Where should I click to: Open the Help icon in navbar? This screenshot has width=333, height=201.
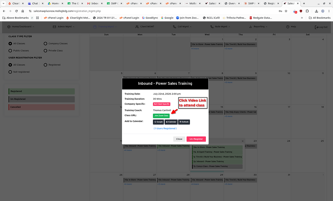[287, 27]
